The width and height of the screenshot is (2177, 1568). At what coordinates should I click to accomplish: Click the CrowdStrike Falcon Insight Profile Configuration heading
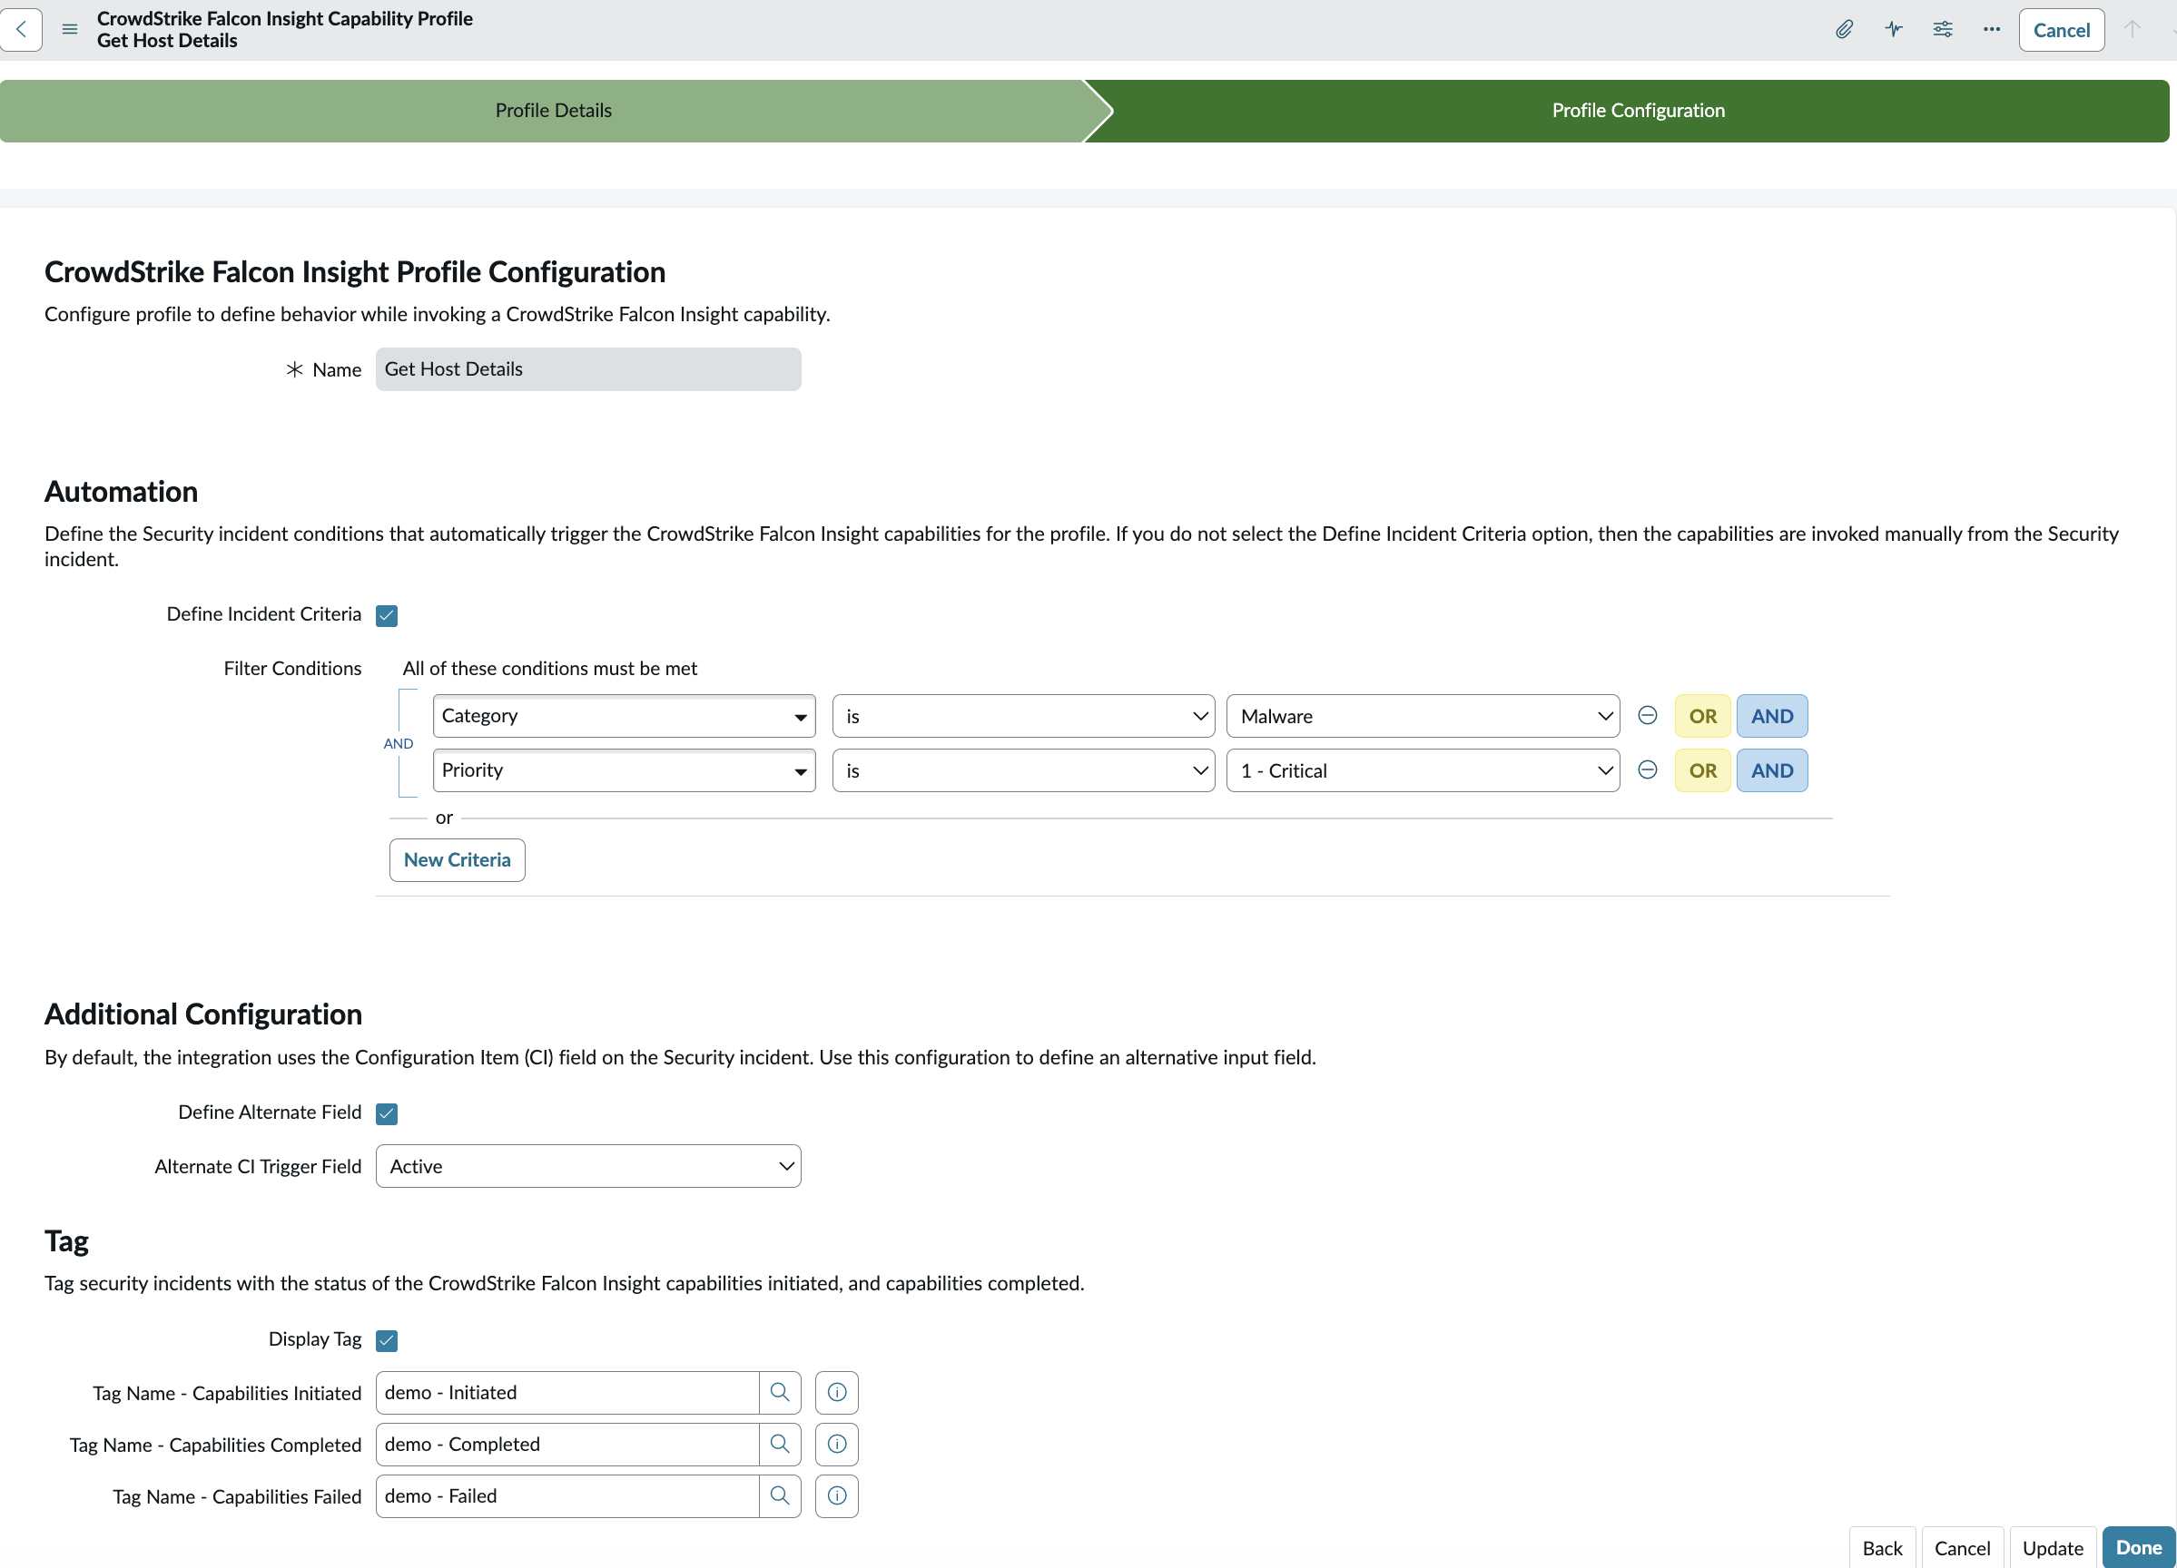(355, 271)
